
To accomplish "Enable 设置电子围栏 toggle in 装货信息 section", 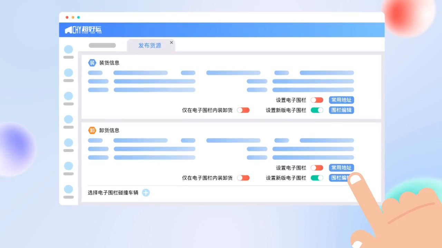I will tap(317, 100).
